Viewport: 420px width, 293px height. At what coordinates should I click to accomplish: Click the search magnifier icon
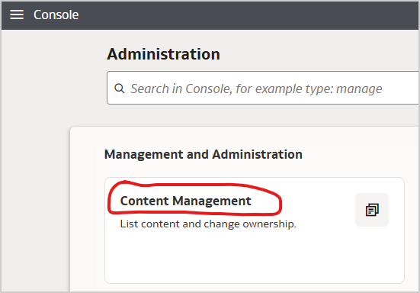pos(120,89)
